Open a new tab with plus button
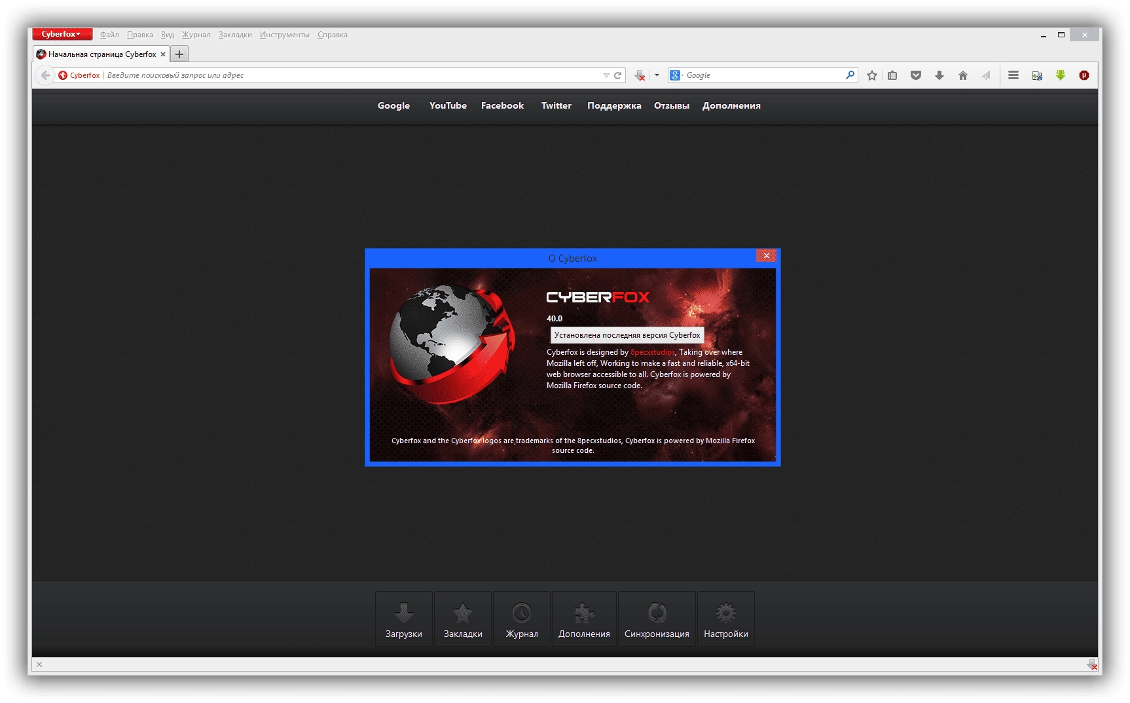The image size is (1130, 703). click(179, 54)
